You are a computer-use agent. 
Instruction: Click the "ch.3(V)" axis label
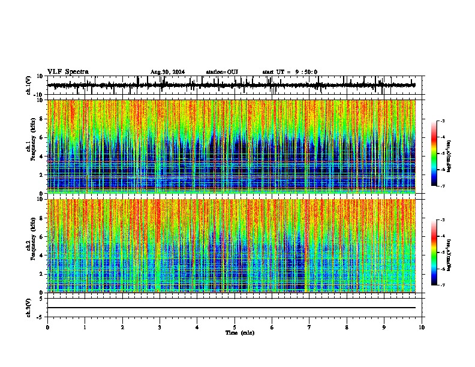pyautogui.click(x=29, y=308)
